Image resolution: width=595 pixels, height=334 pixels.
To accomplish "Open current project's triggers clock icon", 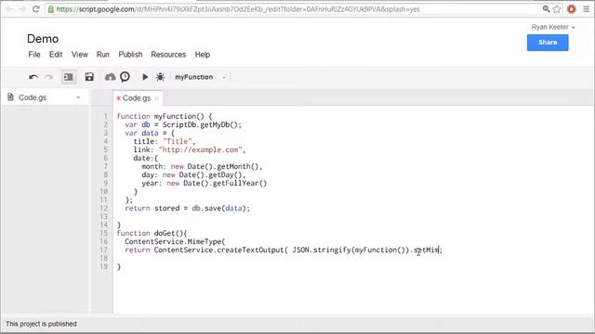I will pos(125,77).
